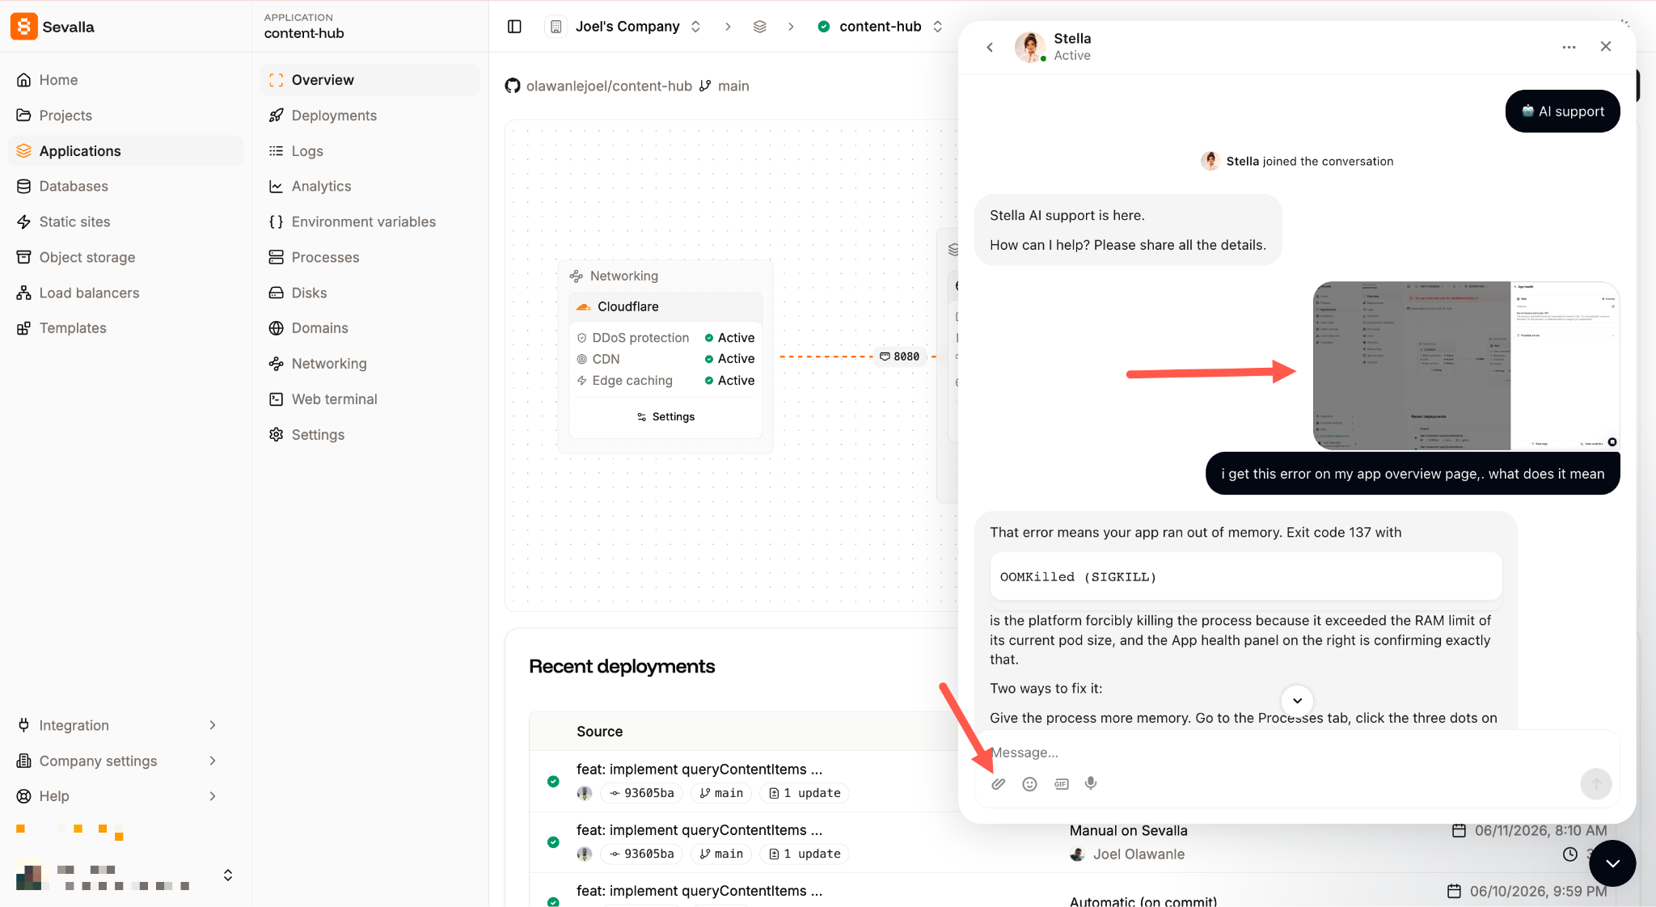The width and height of the screenshot is (1656, 907).
Task: Click the OOMKilled (SIGKILL) code block
Action: click(x=1245, y=577)
